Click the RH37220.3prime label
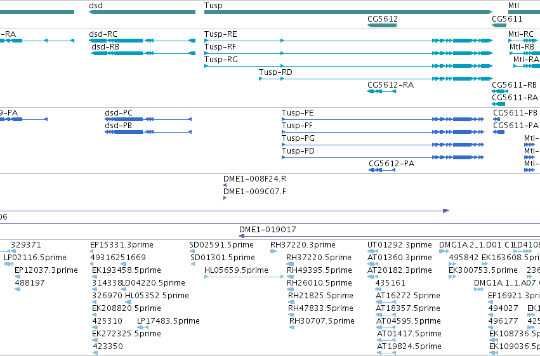This screenshot has height=356, width=540. (x=303, y=245)
